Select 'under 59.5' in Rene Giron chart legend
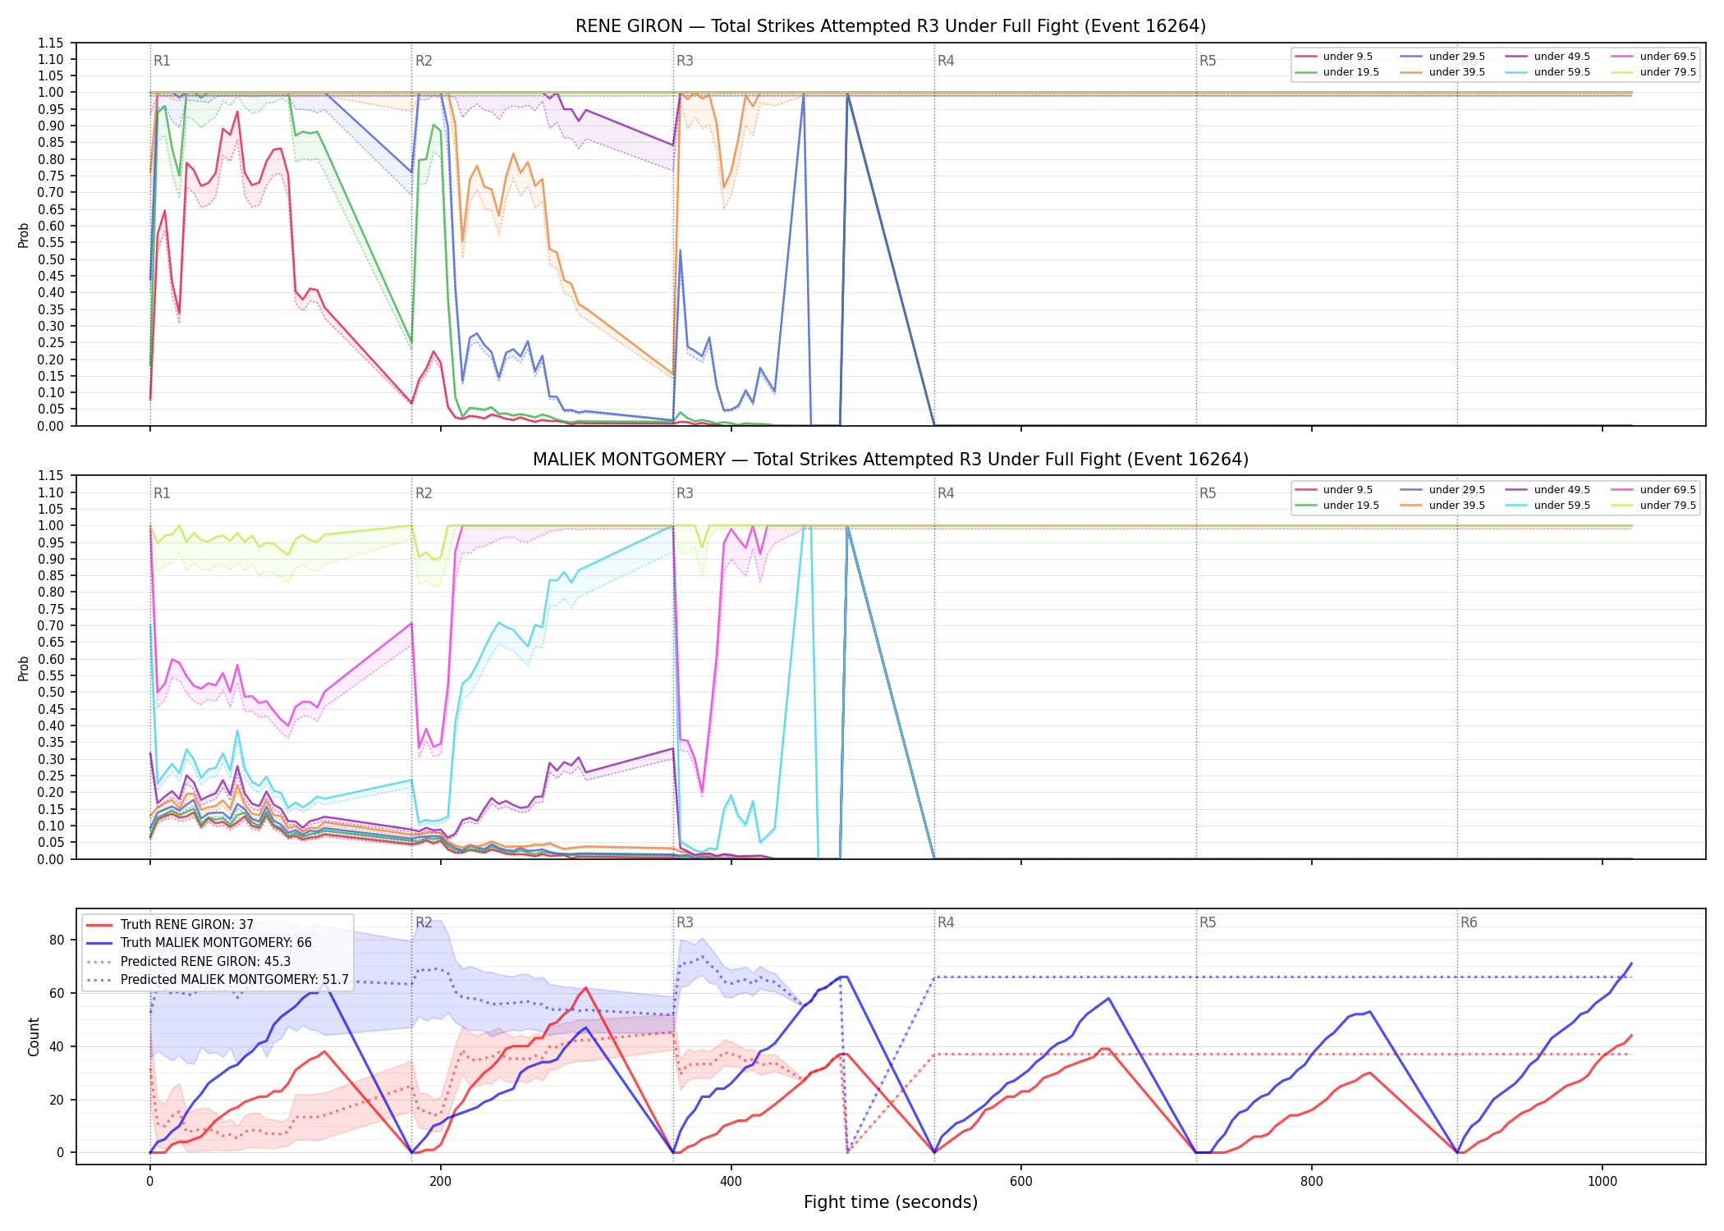 tap(1548, 72)
